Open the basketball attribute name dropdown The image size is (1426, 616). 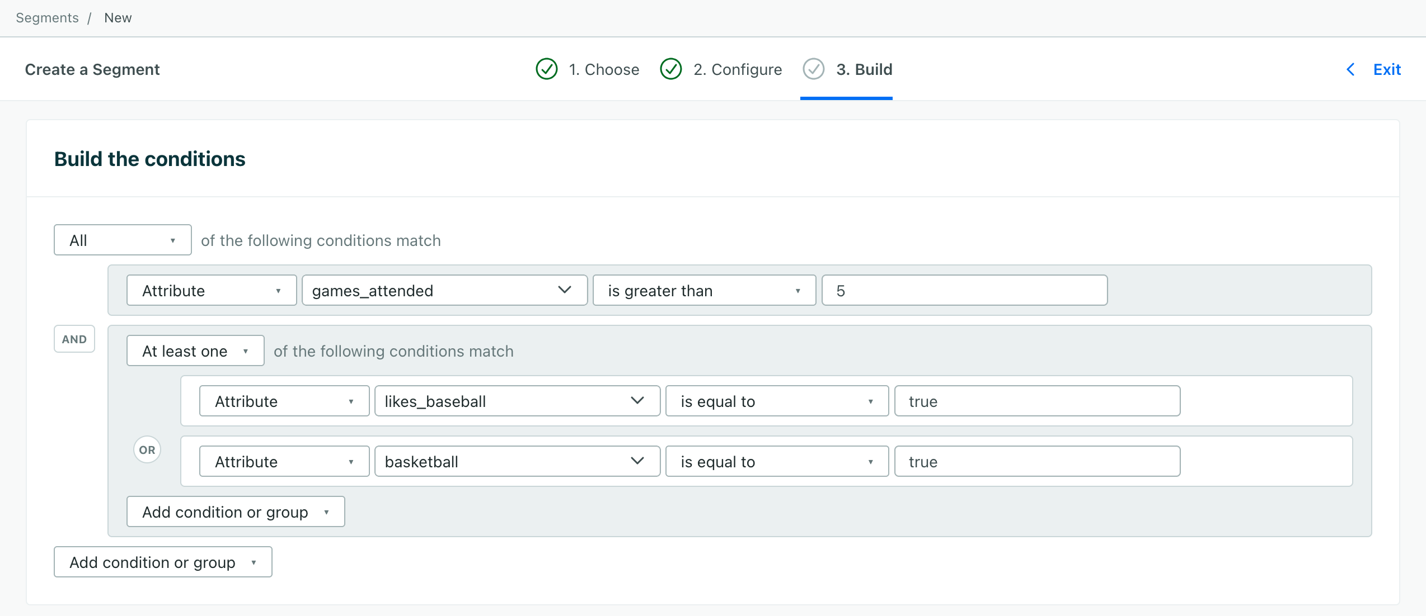click(517, 461)
